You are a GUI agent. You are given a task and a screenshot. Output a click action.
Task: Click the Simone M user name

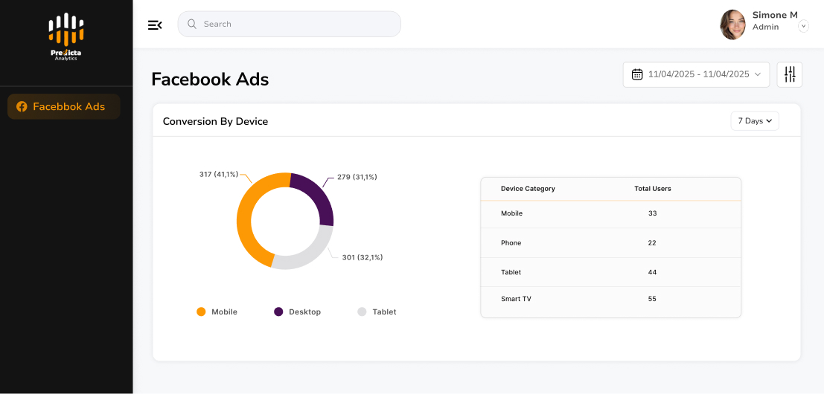tap(775, 15)
